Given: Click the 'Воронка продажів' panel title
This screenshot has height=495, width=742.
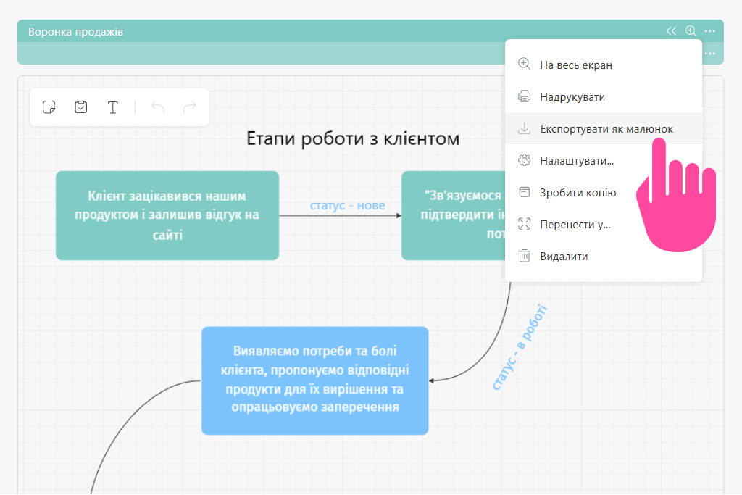Looking at the screenshot, I should pos(75,32).
